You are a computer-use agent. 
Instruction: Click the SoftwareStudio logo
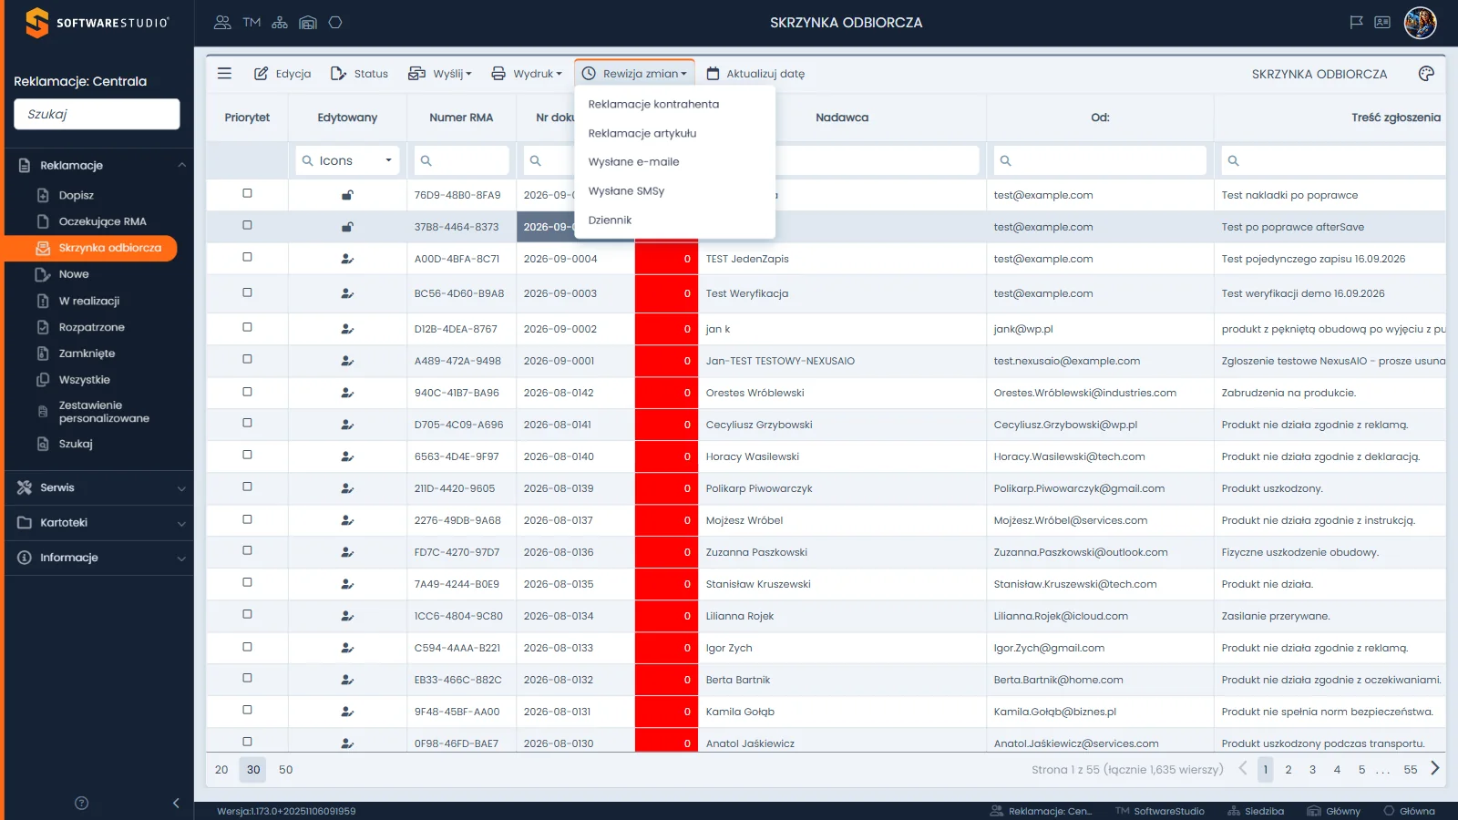click(97, 23)
